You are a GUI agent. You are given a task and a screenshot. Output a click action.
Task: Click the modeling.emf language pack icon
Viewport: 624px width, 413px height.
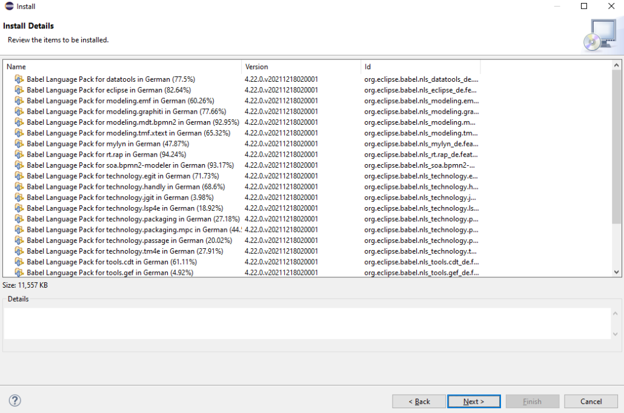pyautogui.click(x=19, y=101)
